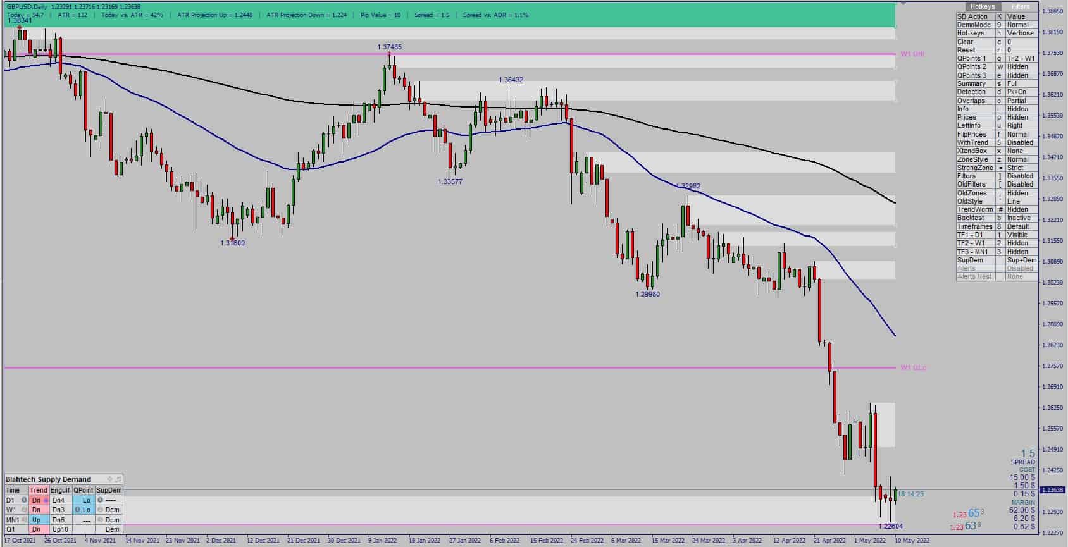Click the circle icon in W1 QPoint cell
The height and width of the screenshot is (547, 1068).
pos(77,510)
